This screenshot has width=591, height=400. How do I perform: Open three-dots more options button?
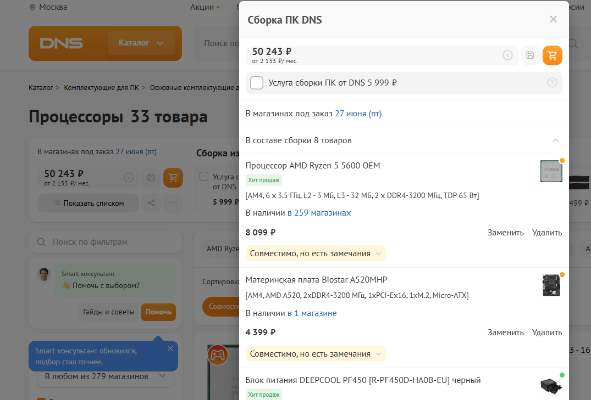173,203
